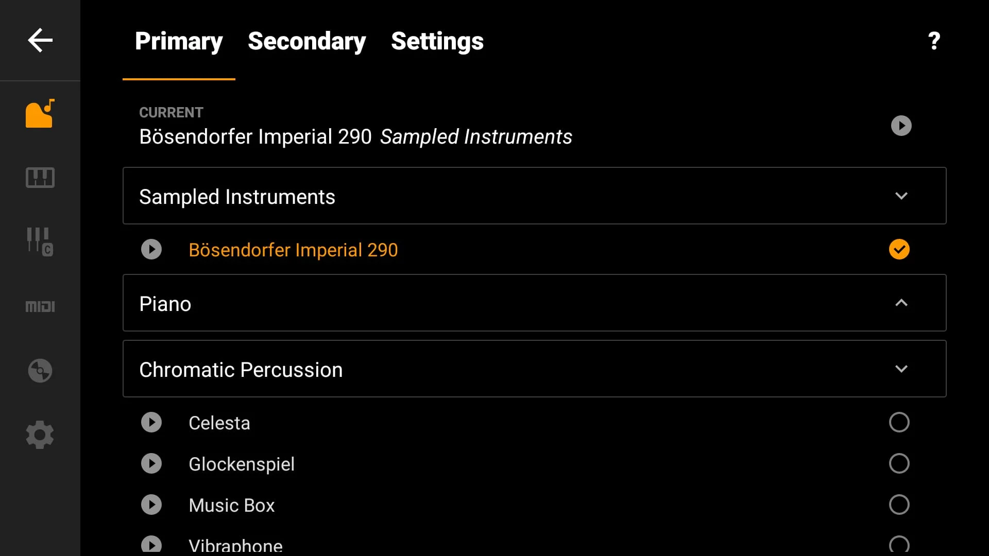The height and width of the screenshot is (556, 989).
Task: Preview the Celesta sound
Action: pos(151,422)
